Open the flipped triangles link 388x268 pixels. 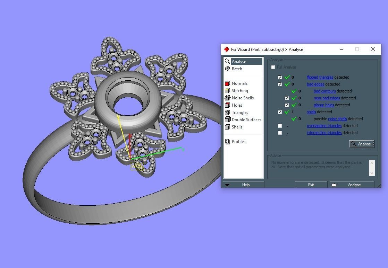pos(320,77)
